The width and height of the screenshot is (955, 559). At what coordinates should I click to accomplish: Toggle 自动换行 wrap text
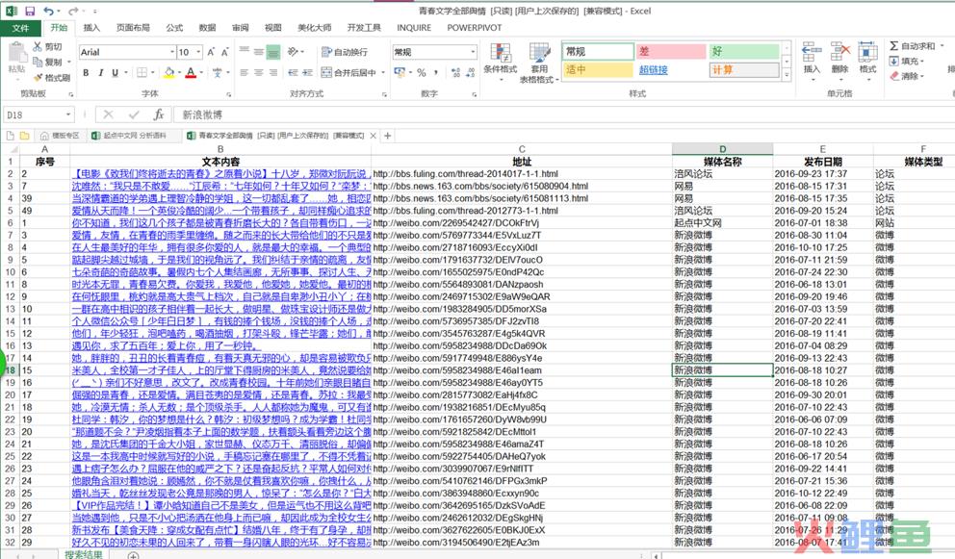[345, 52]
